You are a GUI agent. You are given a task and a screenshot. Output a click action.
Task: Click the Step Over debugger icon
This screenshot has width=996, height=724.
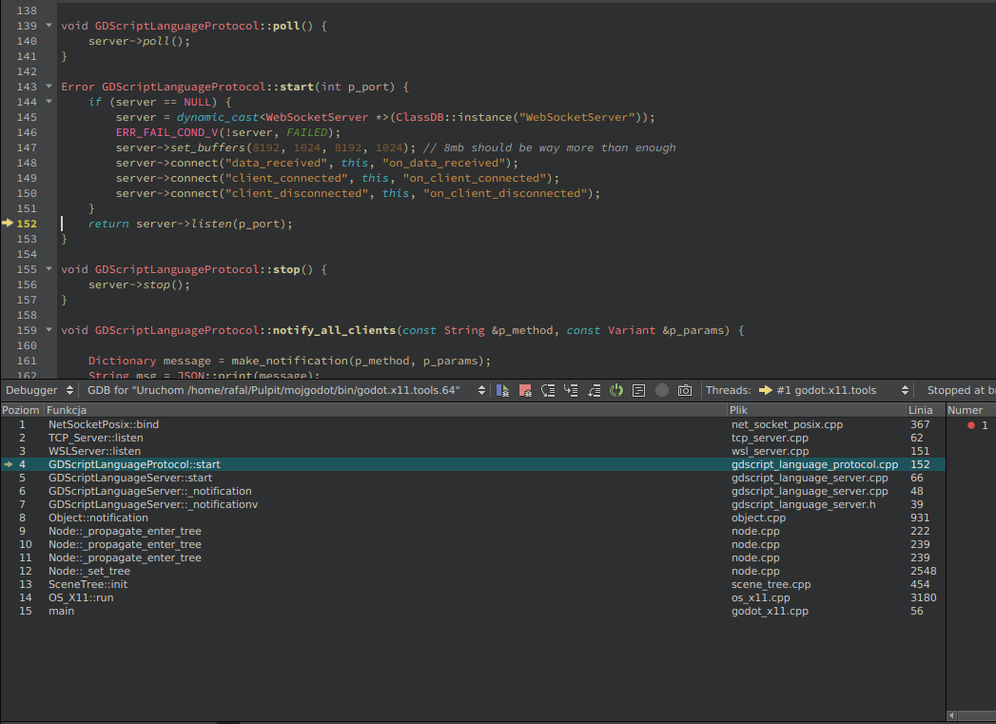(548, 391)
